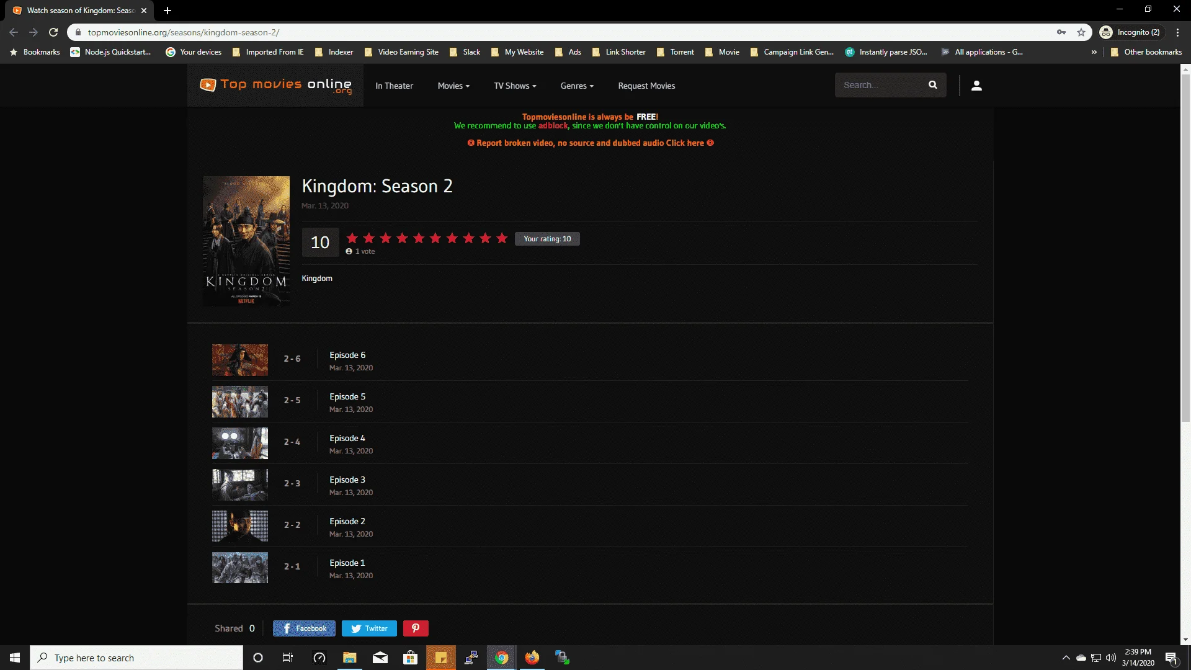Expand the TV Shows dropdown menu
The width and height of the screenshot is (1191, 670).
pos(515,86)
